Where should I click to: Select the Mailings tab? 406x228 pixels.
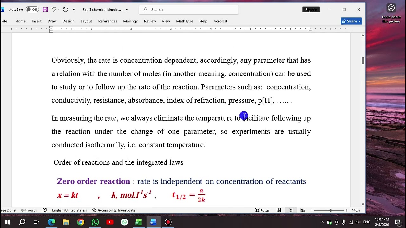130,21
